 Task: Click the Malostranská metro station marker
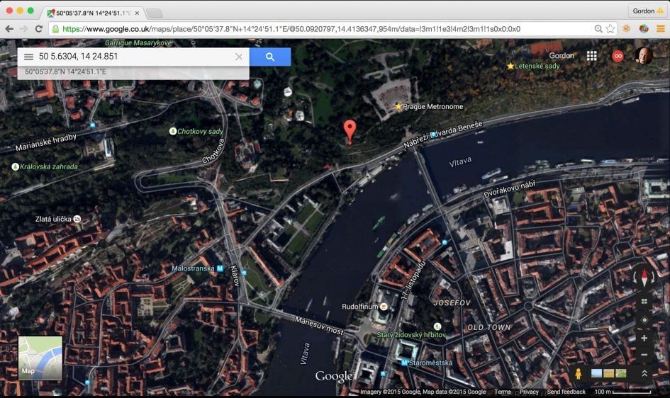220,268
